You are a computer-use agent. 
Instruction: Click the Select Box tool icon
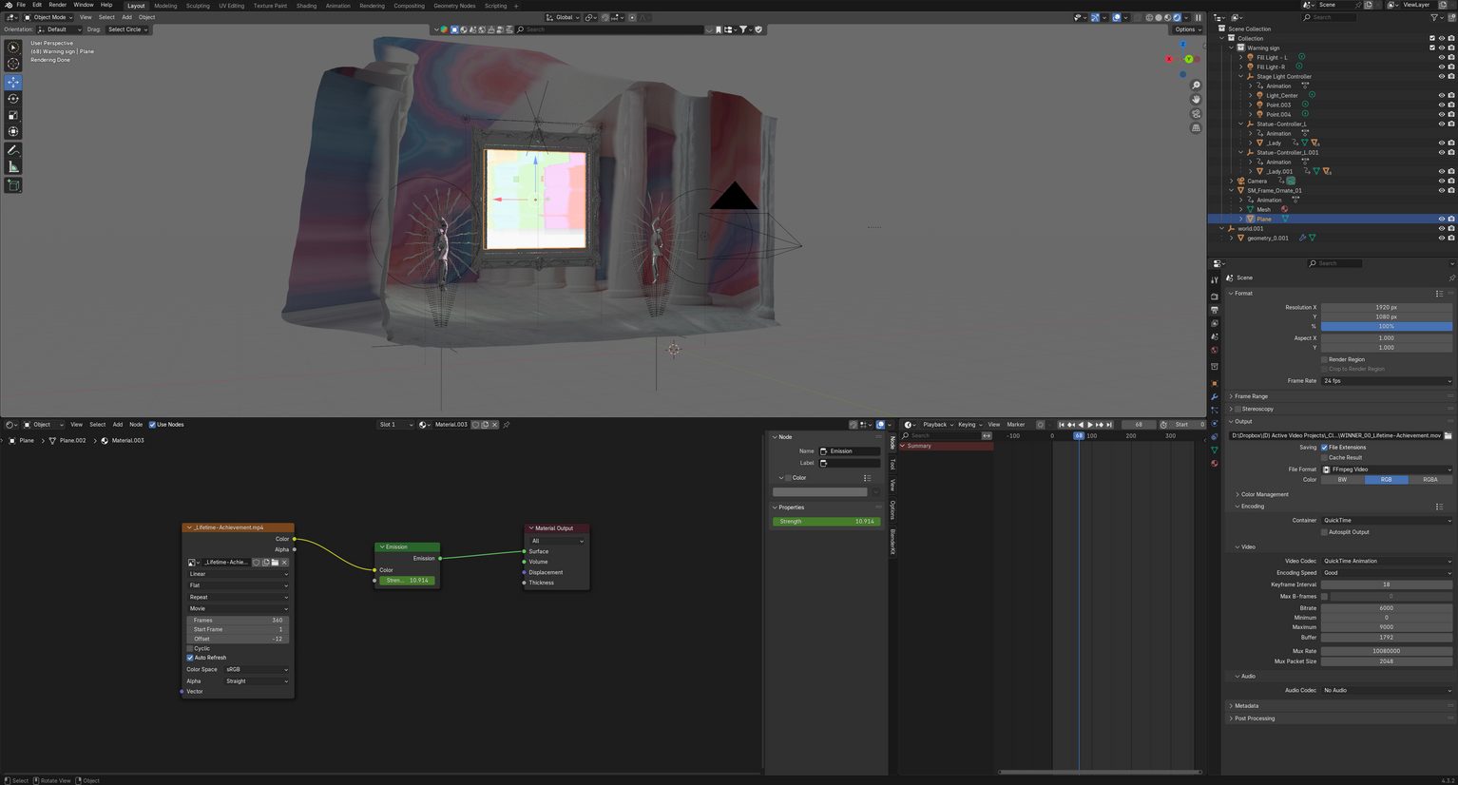pyautogui.click(x=13, y=48)
